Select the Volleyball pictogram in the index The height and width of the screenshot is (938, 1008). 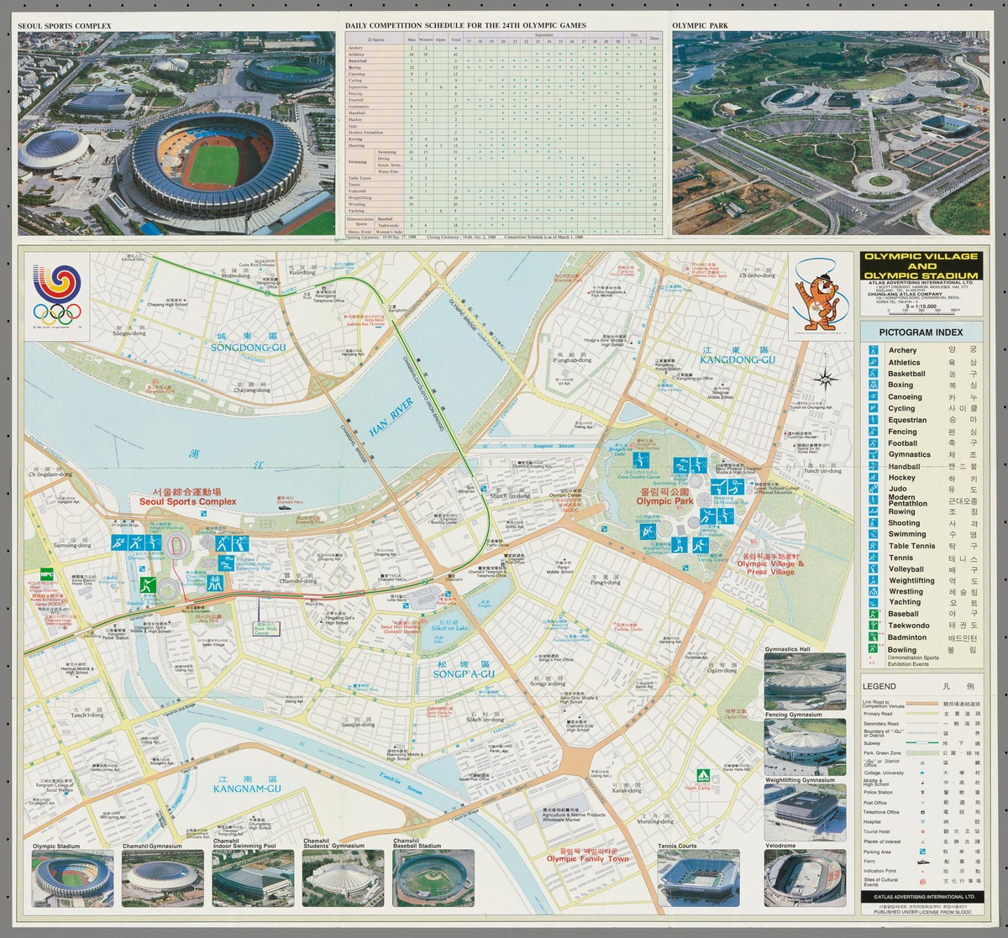pyautogui.click(x=874, y=569)
